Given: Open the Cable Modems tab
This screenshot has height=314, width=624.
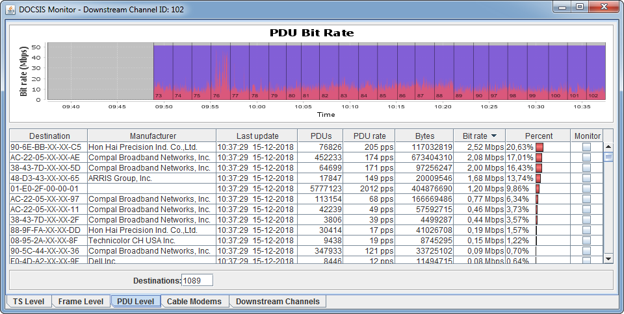Looking at the screenshot, I should pyautogui.click(x=194, y=301).
